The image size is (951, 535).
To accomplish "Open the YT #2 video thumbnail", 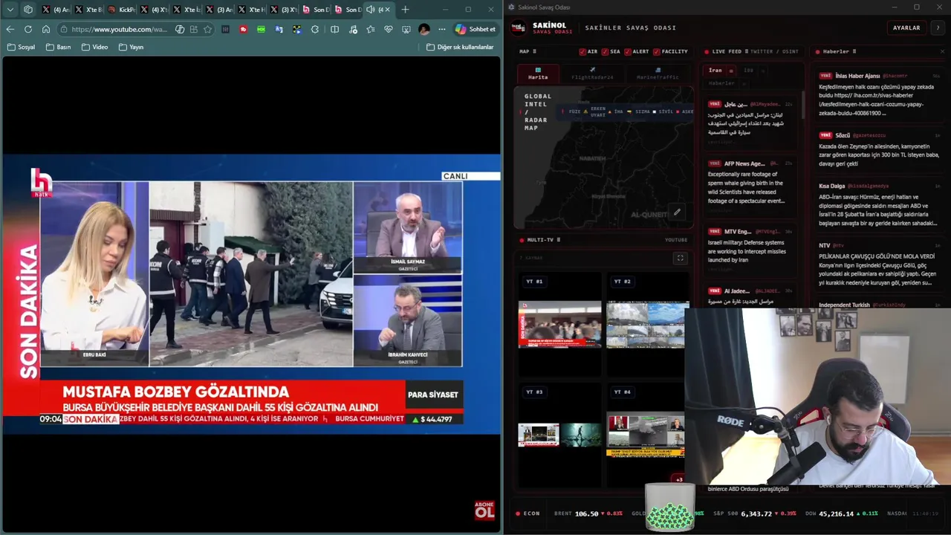I will tap(647, 324).
